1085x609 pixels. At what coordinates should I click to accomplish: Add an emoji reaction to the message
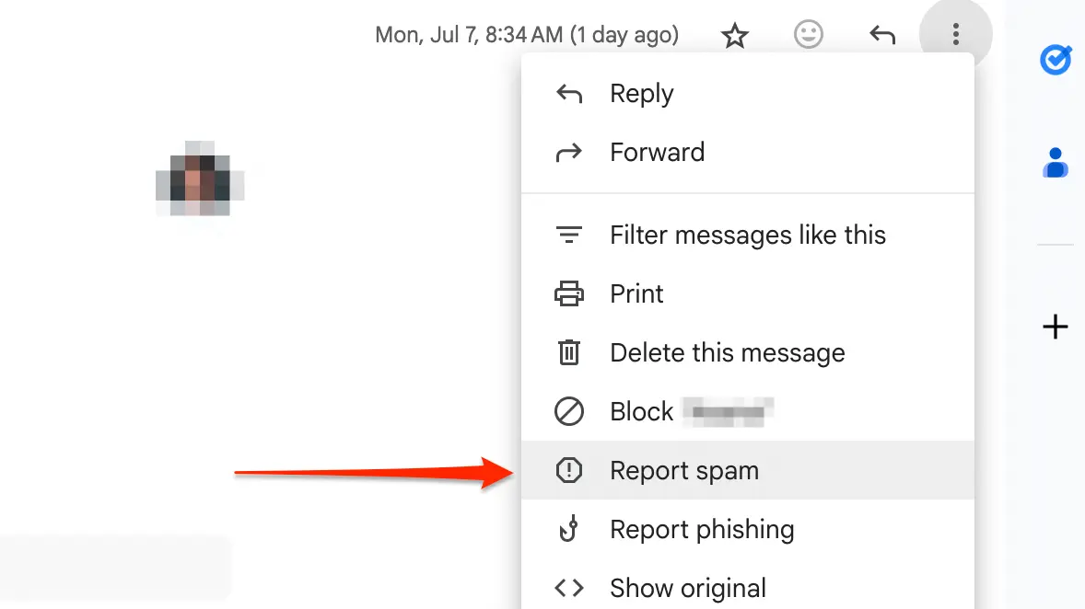click(x=808, y=35)
